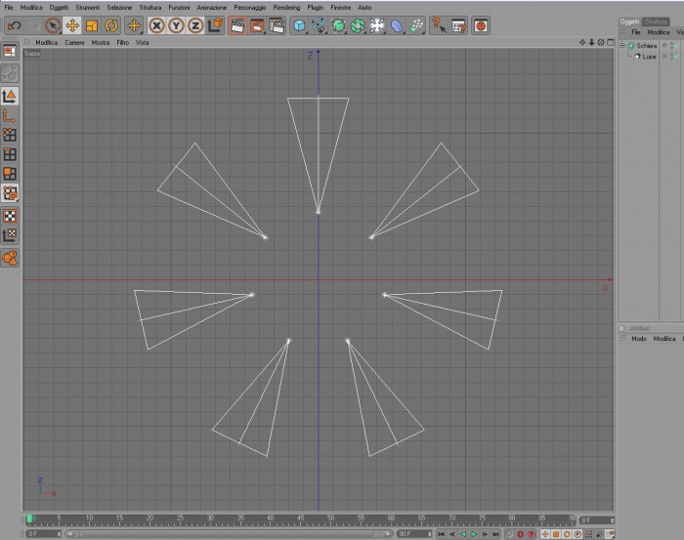
Task: Open particle objects icon
Action: click(x=416, y=25)
